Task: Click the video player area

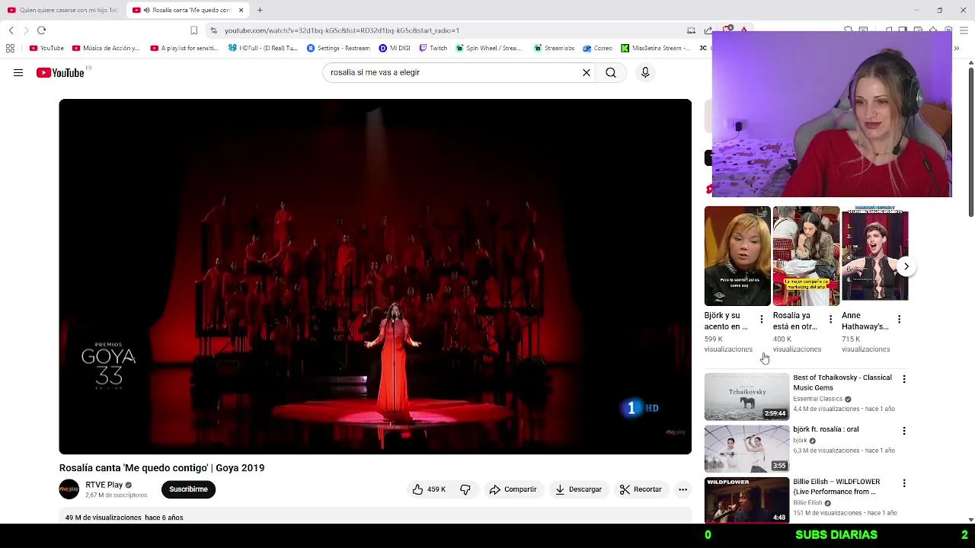Action: tap(376, 276)
